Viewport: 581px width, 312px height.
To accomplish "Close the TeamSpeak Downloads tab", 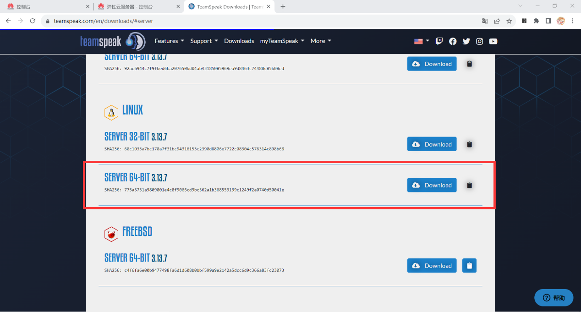I will [269, 6].
